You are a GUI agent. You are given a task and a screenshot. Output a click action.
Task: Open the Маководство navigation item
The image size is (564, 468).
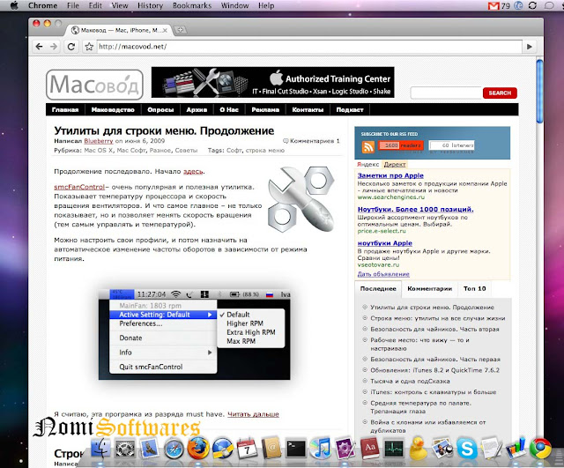coord(113,109)
